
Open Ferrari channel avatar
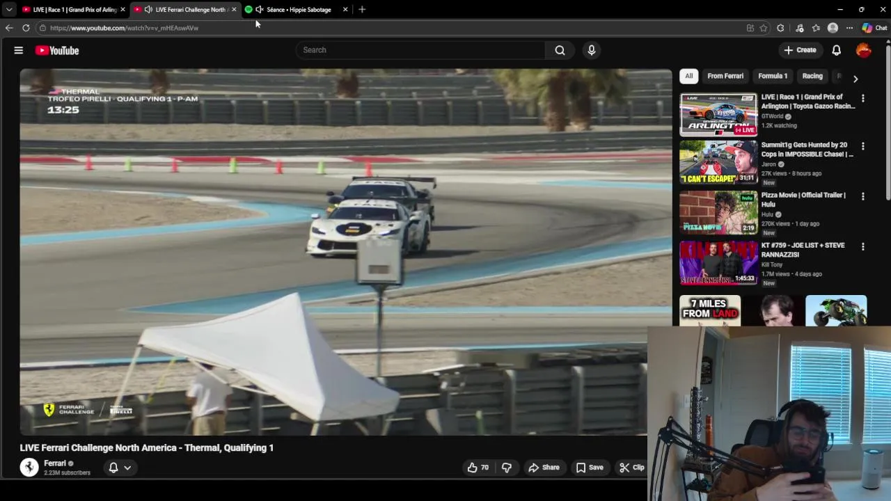(29, 467)
